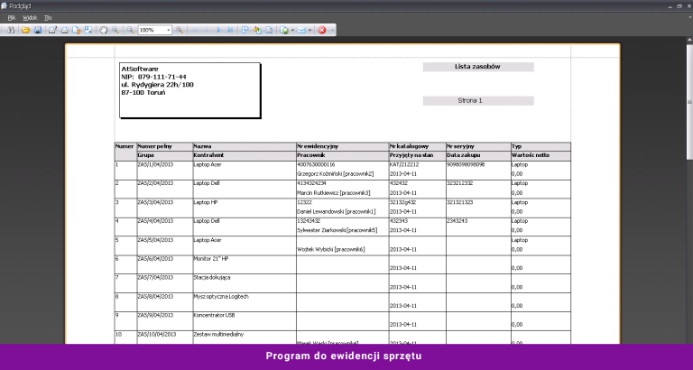Screen dimensions: 693x370
Task: Click the quick print icon
Action: (65, 30)
